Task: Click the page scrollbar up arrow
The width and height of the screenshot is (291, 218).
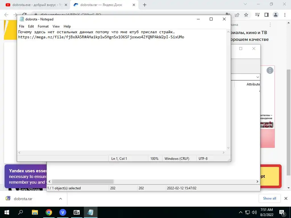Action: tap(288, 23)
